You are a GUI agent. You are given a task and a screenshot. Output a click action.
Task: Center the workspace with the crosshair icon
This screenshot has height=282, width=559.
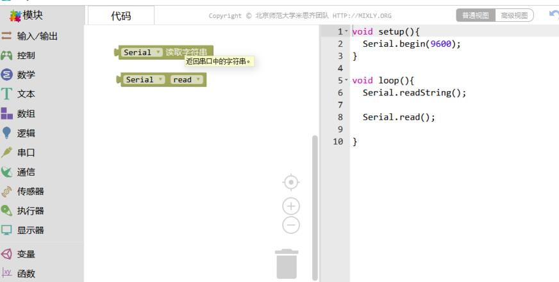click(291, 182)
